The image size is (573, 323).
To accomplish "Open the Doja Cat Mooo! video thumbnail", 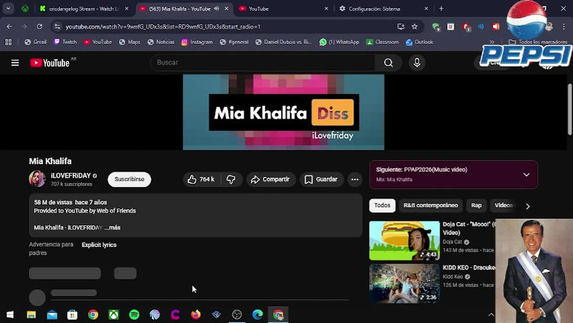I will [x=404, y=240].
